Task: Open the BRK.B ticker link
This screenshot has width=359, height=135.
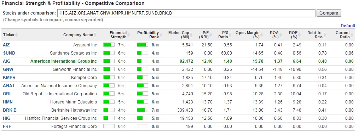Action: click(10, 110)
